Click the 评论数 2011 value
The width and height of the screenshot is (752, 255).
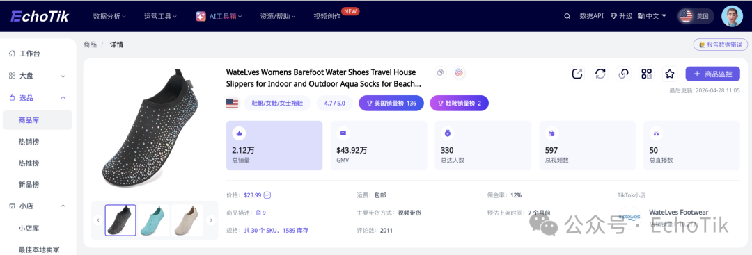tap(386, 231)
